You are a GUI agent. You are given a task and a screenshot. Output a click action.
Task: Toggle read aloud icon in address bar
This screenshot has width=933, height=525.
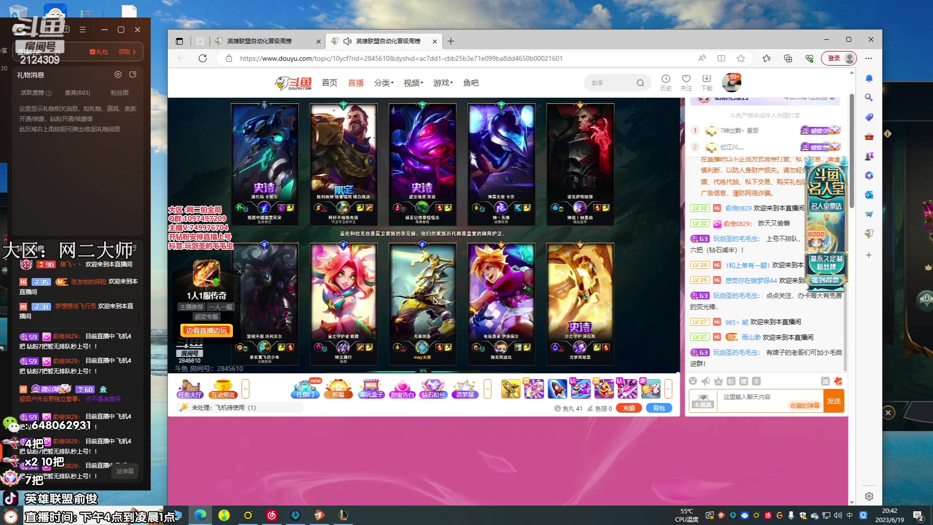[x=702, y=58]
